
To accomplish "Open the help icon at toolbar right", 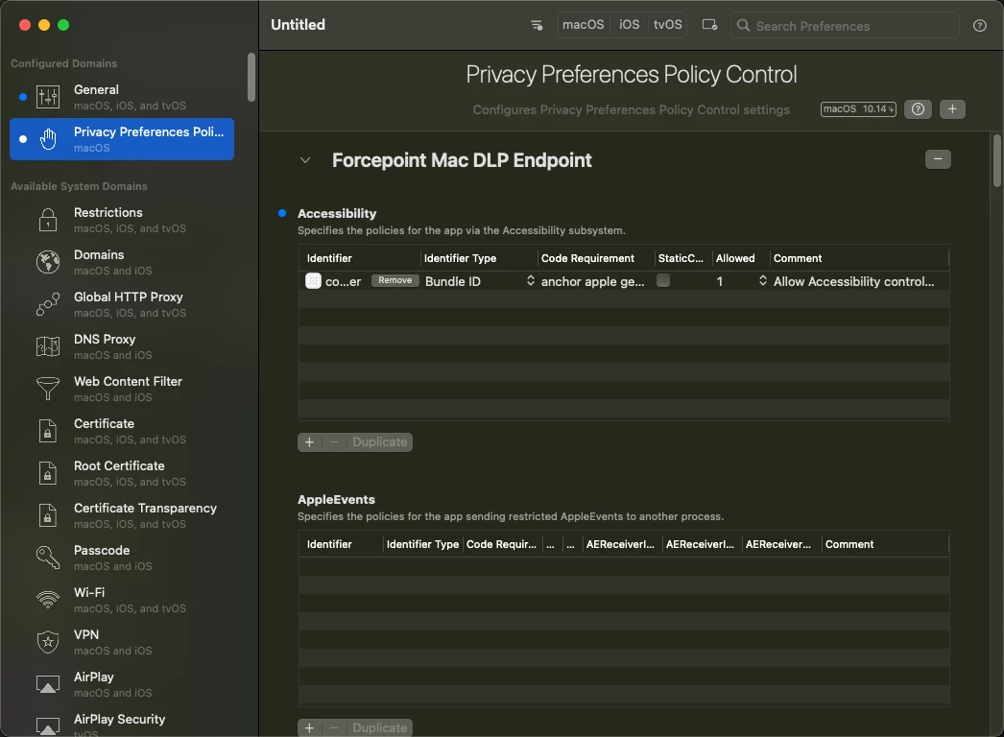I will (x=980, y=26).
